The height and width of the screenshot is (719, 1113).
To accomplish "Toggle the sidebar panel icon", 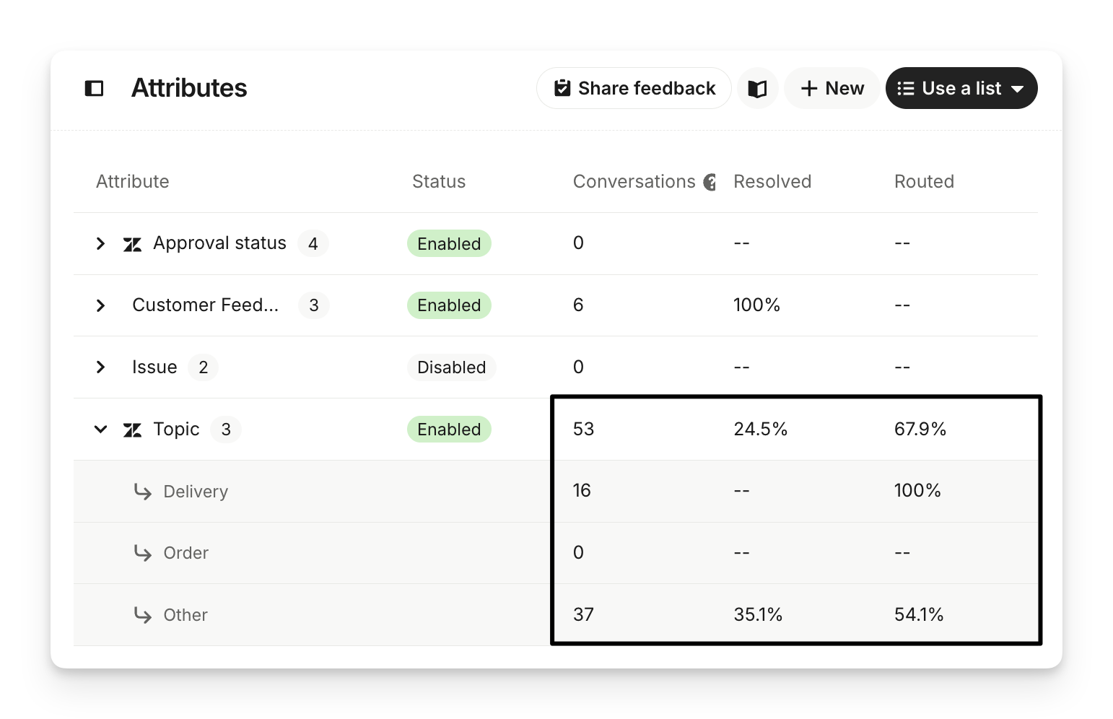I will pyautogui.click(x=95, y=88).
